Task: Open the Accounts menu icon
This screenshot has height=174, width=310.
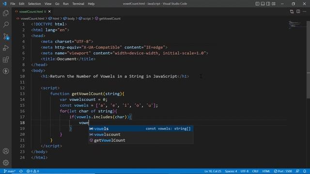Action: pos(6,151)
